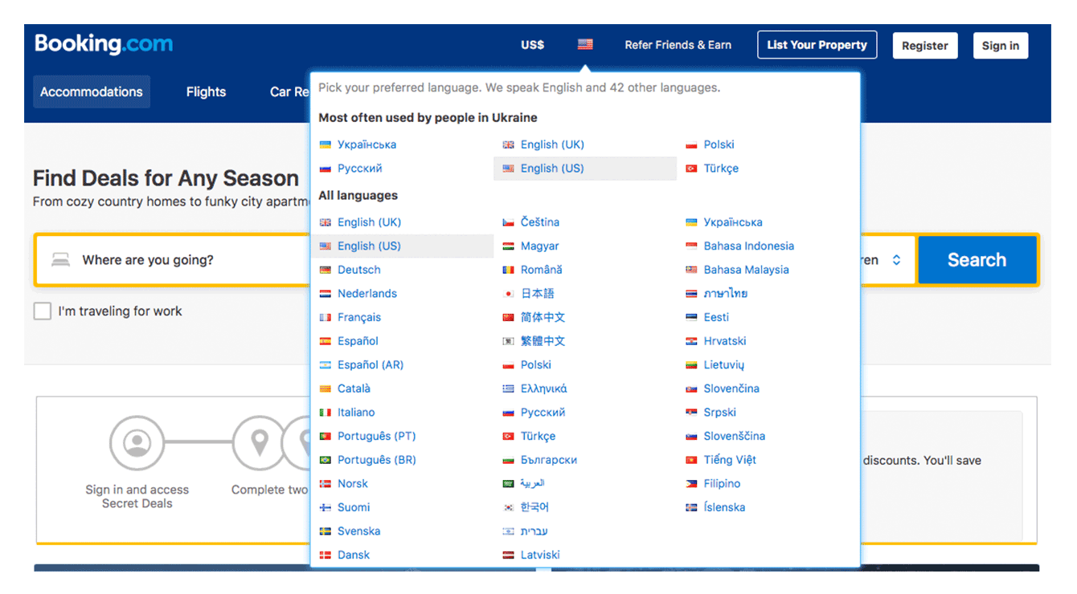Select Português (PT) language link
The image size is (1077, 594).
point(377,436)
